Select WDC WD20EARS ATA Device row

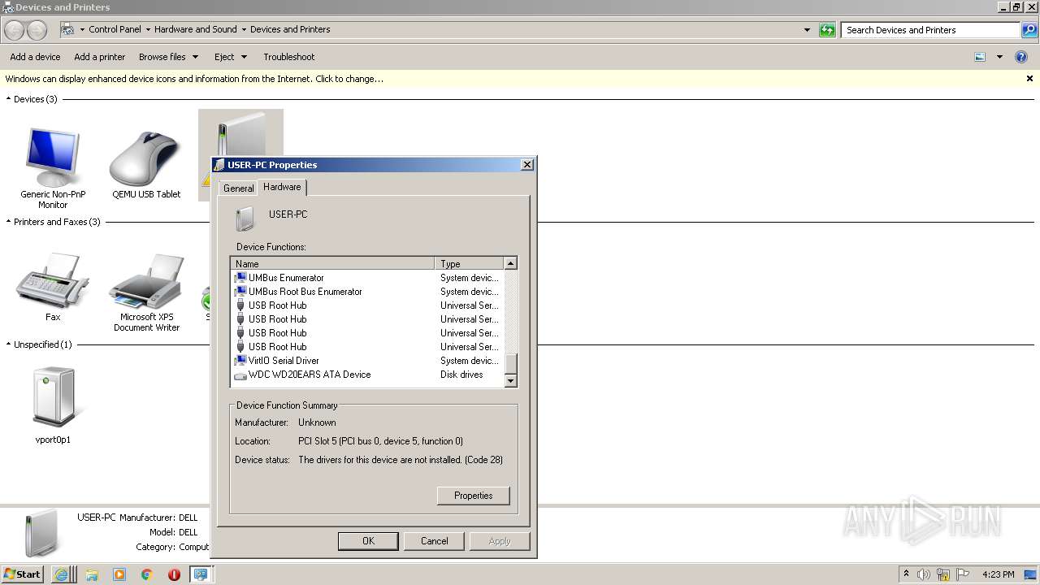pos(368,375)
